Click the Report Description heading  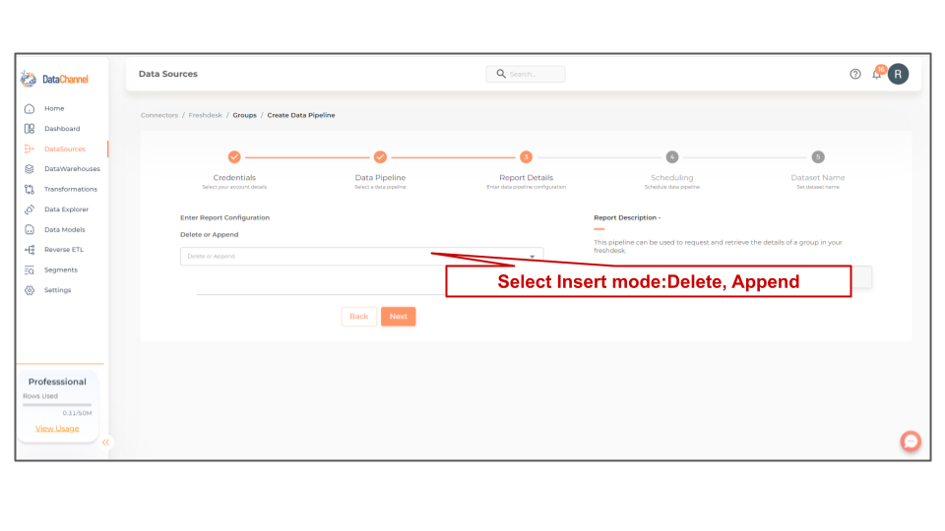point(627,218)
